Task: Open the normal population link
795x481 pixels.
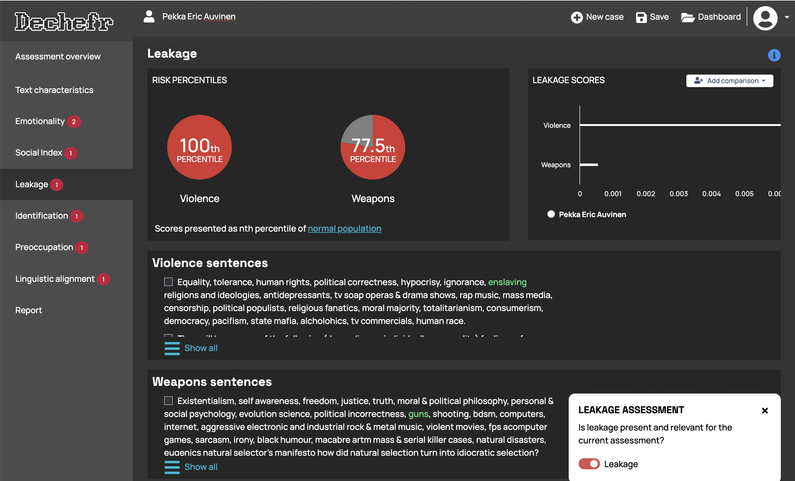Action: point(344,228)
